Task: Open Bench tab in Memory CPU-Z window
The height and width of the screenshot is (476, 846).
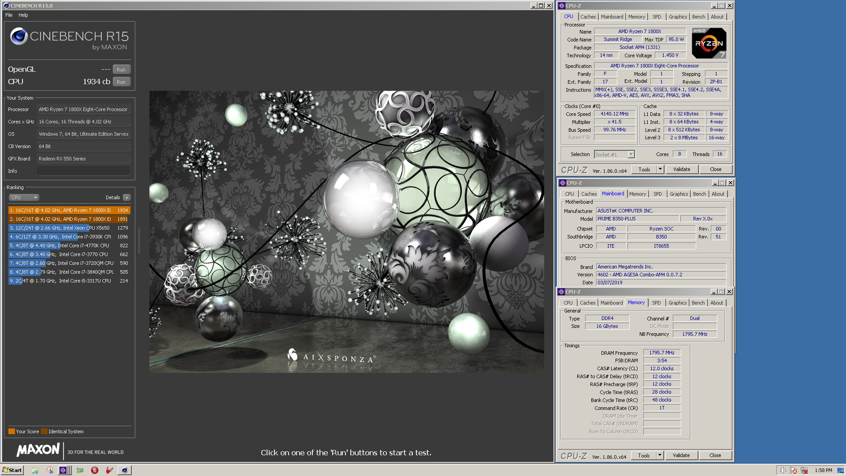Action: (698, 303)
